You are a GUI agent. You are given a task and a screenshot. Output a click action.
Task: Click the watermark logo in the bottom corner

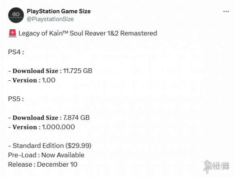(216, 166)
